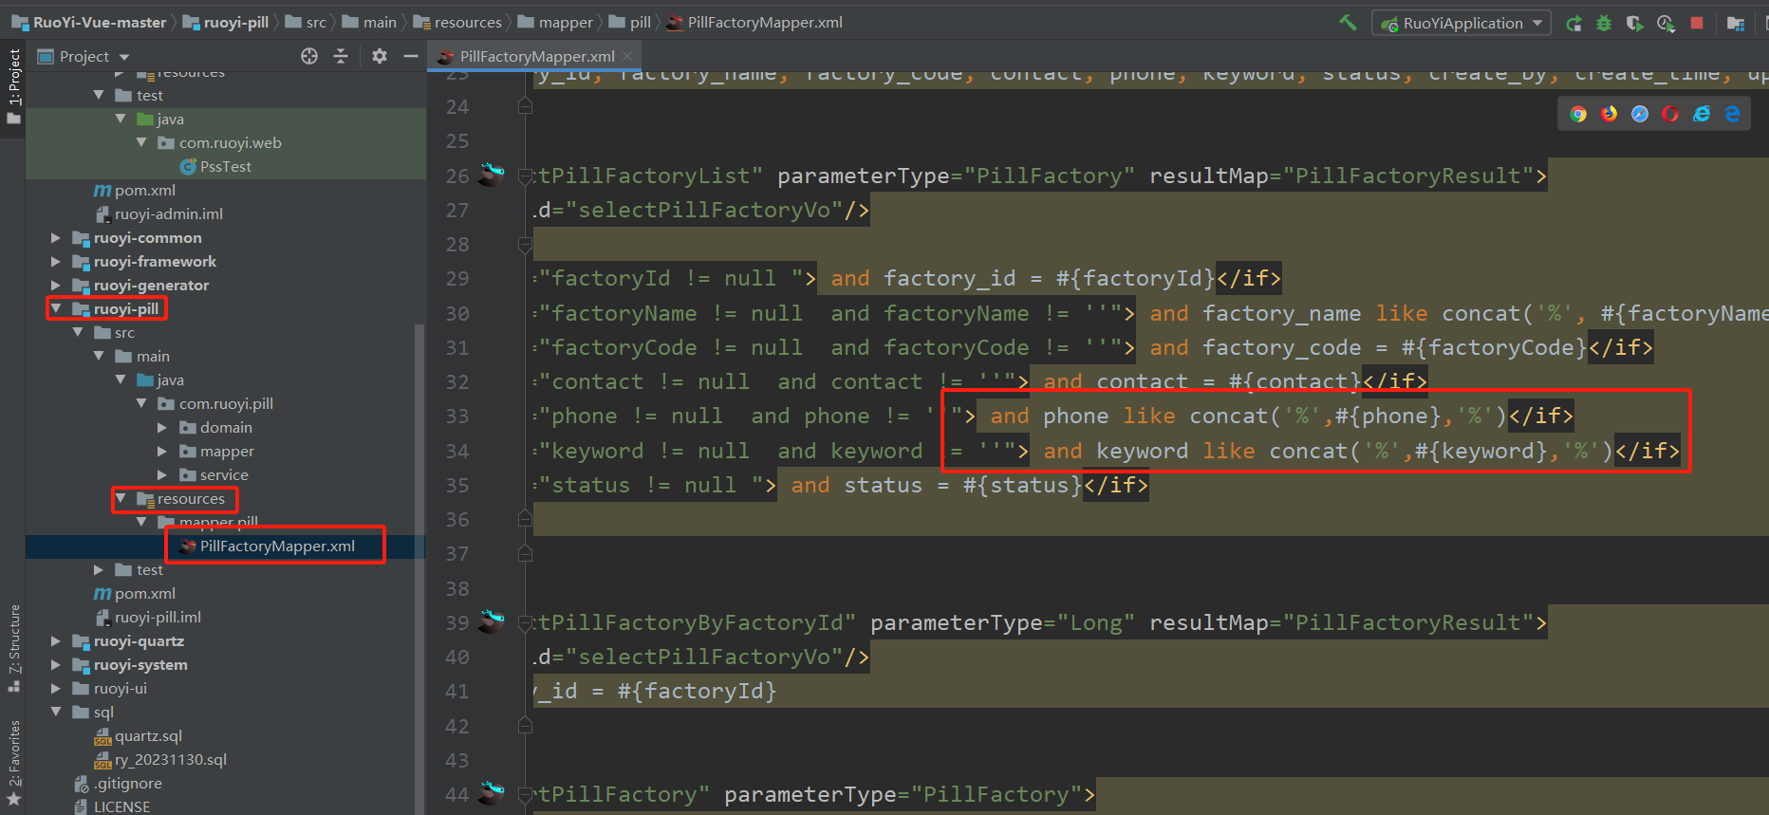Expand the ruoyi-quartz module node
Screen dimensions: 1769x815
point(56,640)
